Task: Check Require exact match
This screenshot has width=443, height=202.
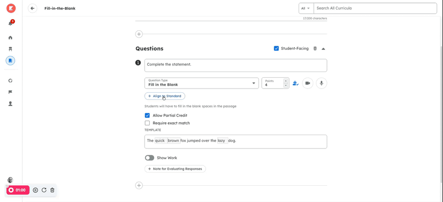Action: click(x=147, y=123)
